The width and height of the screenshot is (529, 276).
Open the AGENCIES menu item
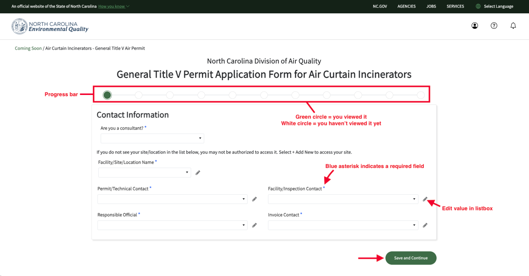pos(406,6)
